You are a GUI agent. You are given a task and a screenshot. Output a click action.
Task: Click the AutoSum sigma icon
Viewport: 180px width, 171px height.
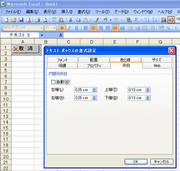coord(136,20)
